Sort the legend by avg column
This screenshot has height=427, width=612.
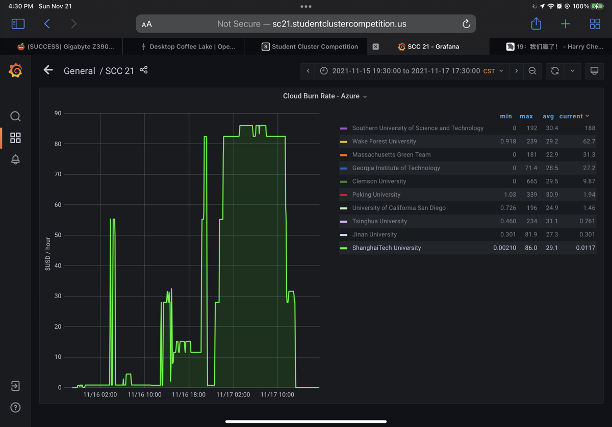click(548, 116)
